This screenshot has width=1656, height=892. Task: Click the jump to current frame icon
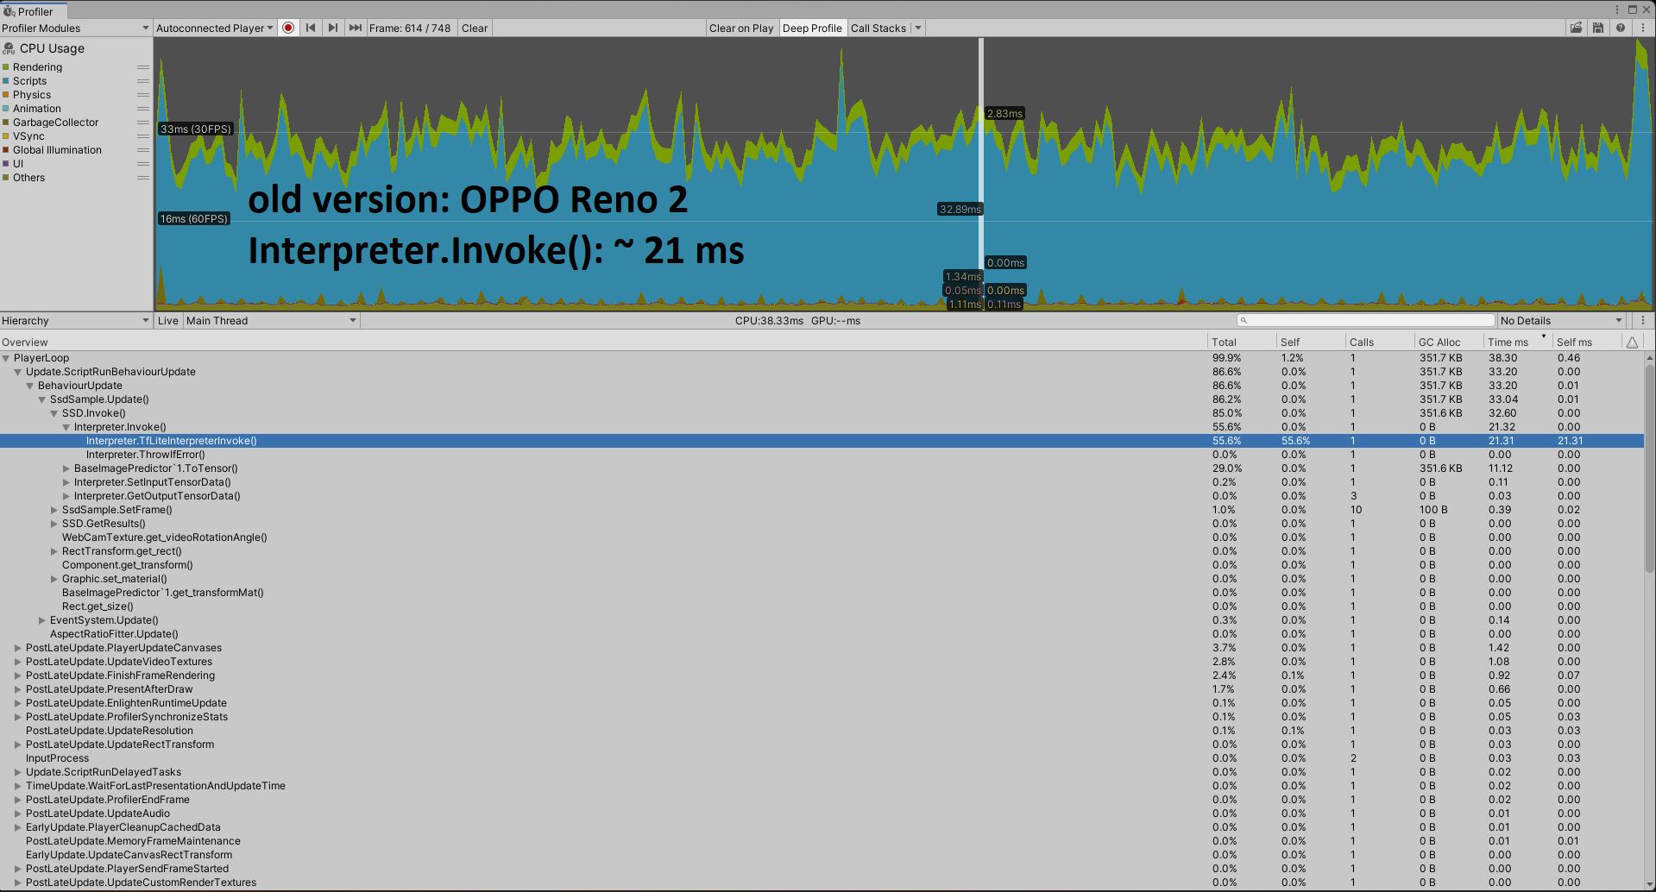pos(356,27)
